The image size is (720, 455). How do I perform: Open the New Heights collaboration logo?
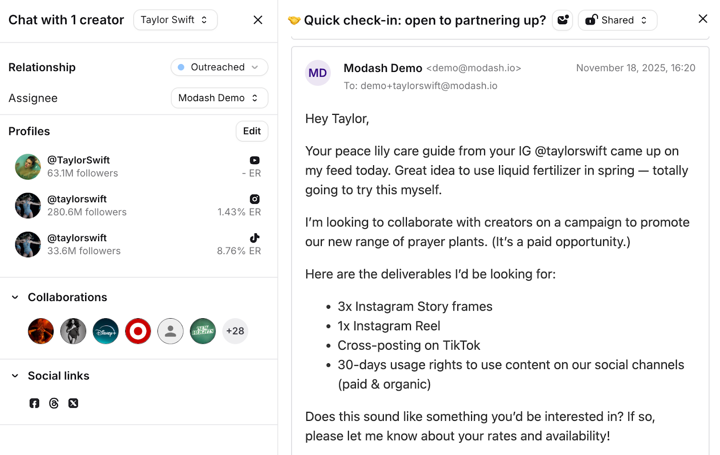click(x=203, y=331)
